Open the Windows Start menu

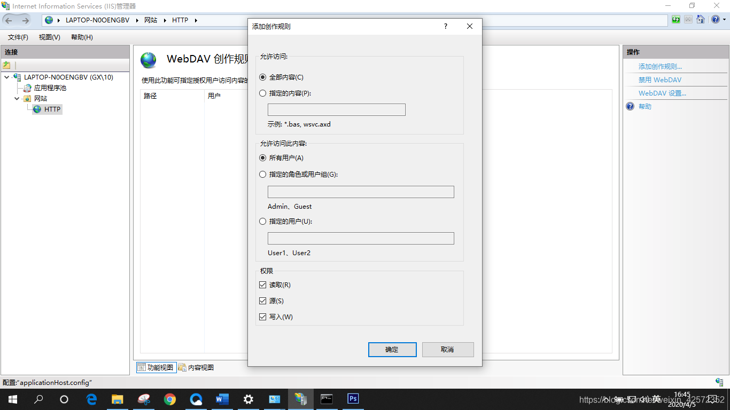(13, 399)
